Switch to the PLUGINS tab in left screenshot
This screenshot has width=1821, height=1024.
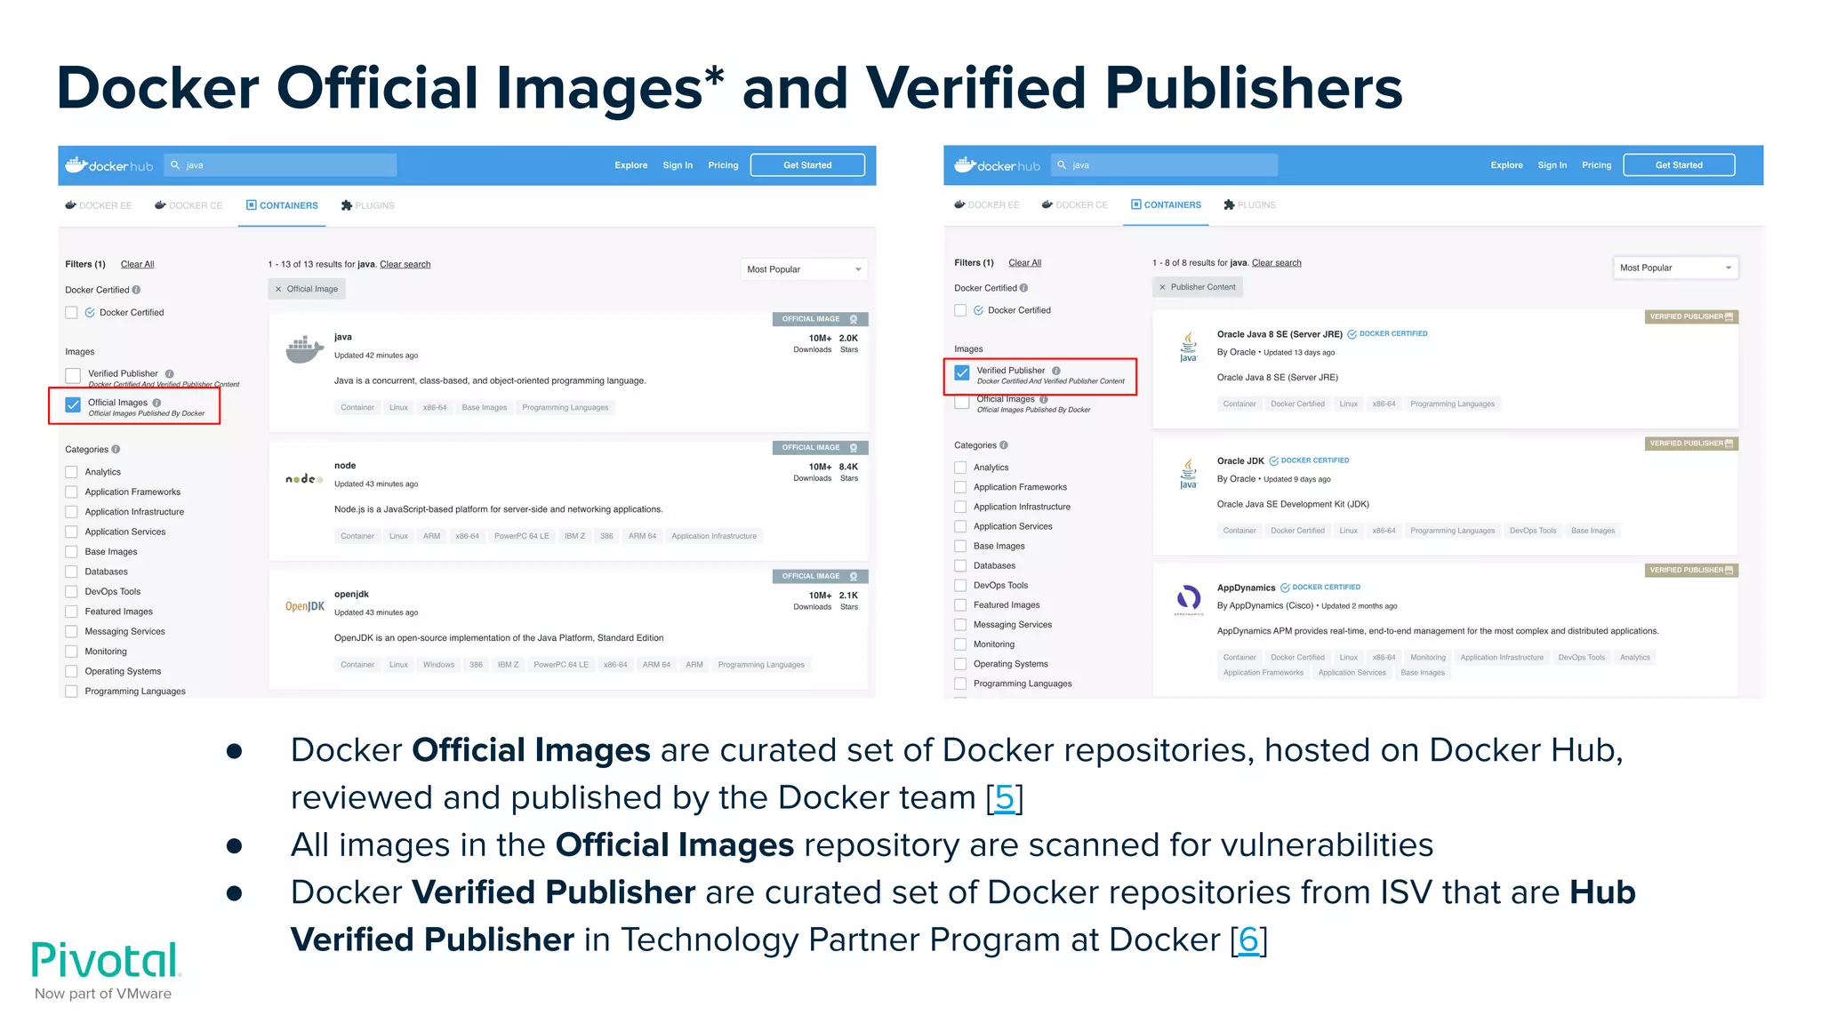(x=367, y=205)
